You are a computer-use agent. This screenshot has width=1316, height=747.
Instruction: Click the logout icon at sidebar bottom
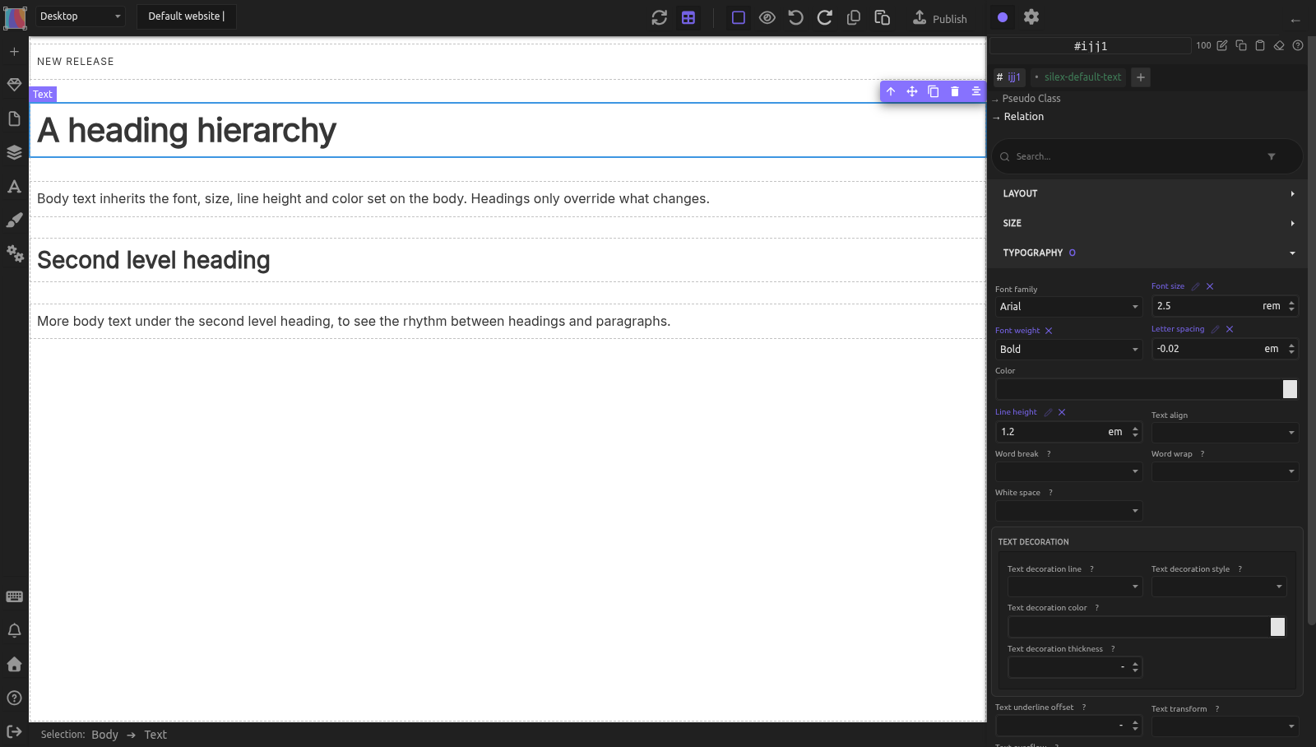pos(14,731)
